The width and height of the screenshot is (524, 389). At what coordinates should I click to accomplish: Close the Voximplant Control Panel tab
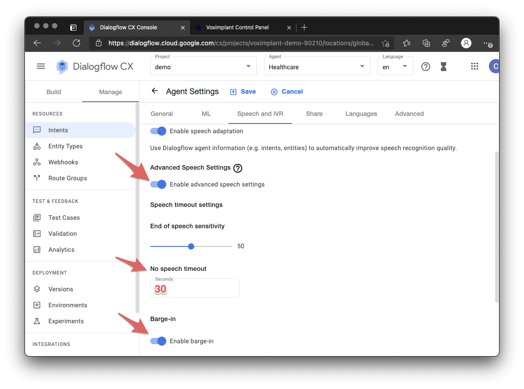pyautogui.click(x=289, y=28)
